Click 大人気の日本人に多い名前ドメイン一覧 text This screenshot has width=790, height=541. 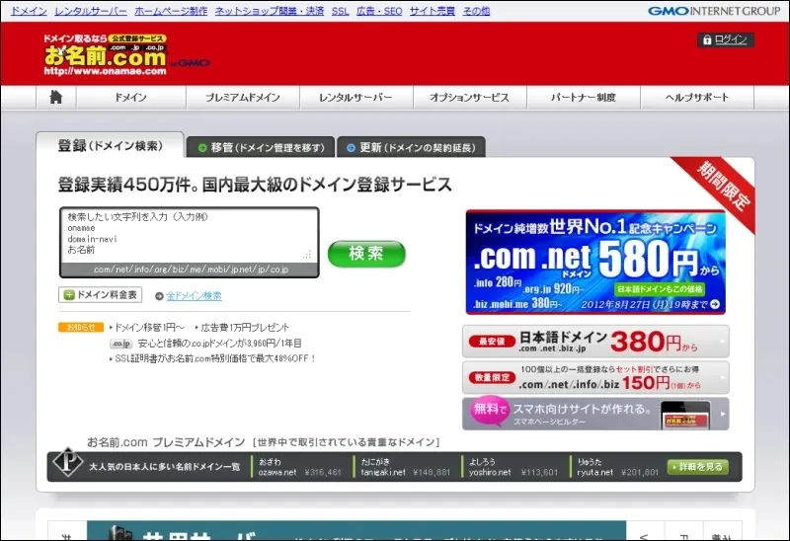coord(164,467)
